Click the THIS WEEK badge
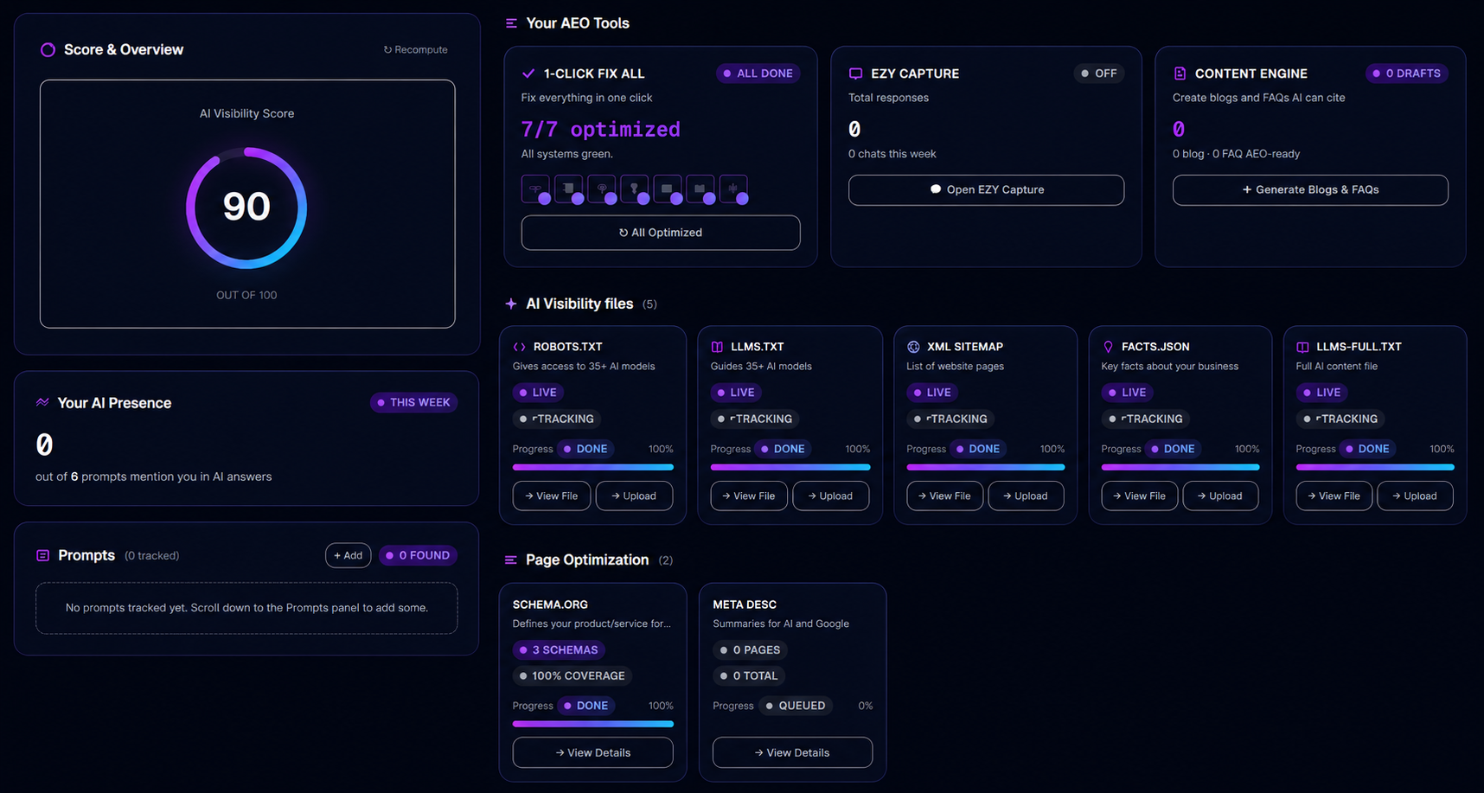The height and width of the screenshot is (793, 1484). coord(413,402)
